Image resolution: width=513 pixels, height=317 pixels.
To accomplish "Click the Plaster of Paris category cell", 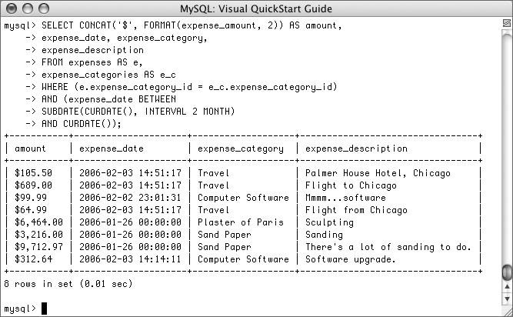I will 241,222.
